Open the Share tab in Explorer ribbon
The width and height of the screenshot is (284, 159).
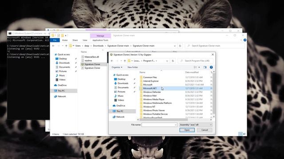click(75, 40)
